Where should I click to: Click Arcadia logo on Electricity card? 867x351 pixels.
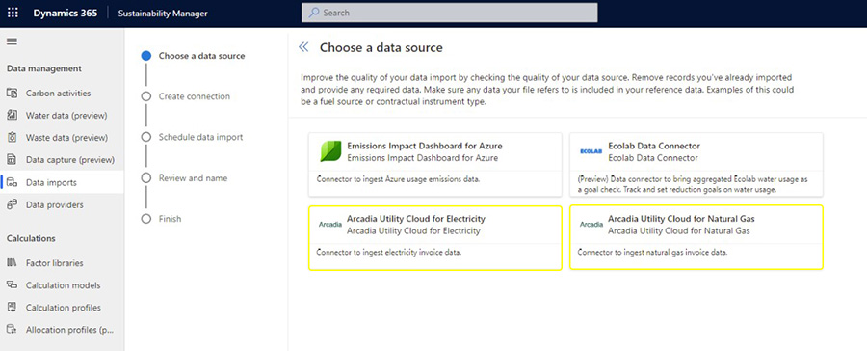(330, 225)
